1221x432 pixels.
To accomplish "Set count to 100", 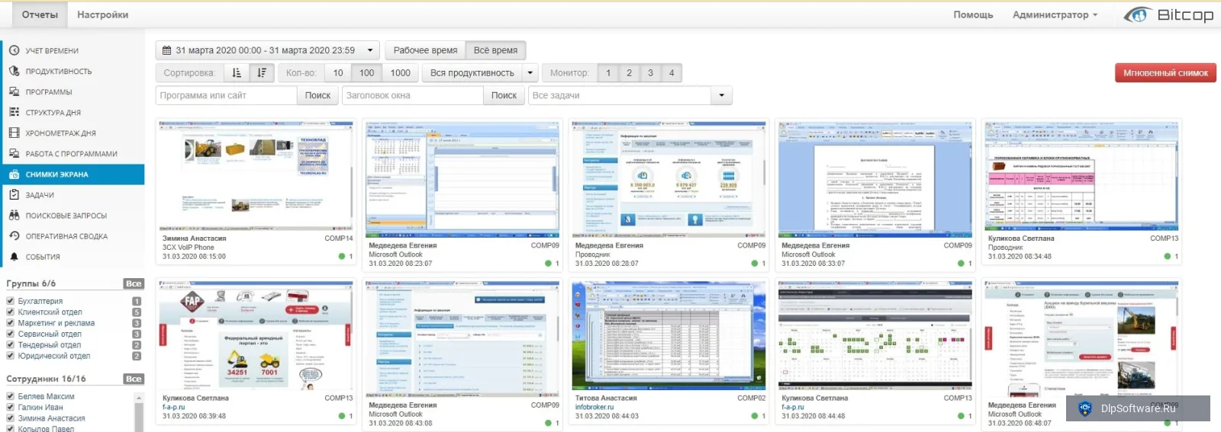I will tap(367, 73).
